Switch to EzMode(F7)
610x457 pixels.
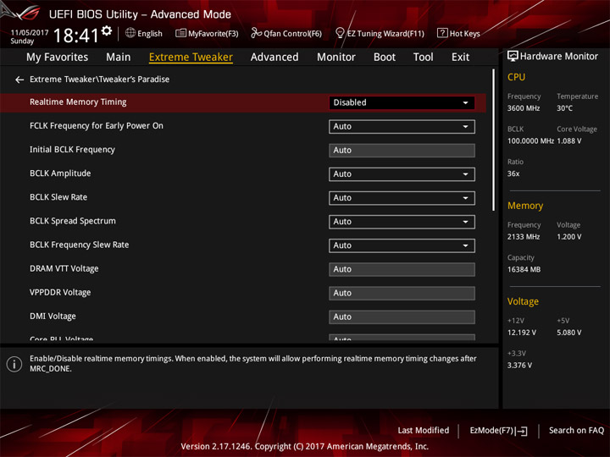pyautogui.click(x=498, y=431)
